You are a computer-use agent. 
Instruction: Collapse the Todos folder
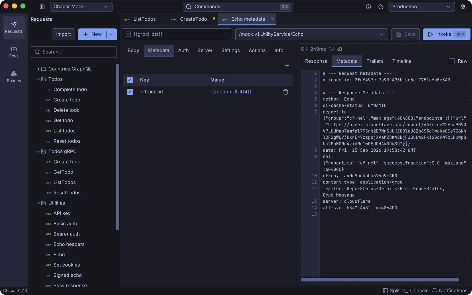38,79
